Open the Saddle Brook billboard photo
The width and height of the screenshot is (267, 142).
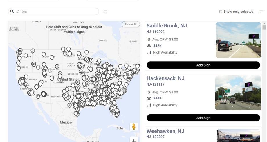pyautogui.click(x=238, y=40)
